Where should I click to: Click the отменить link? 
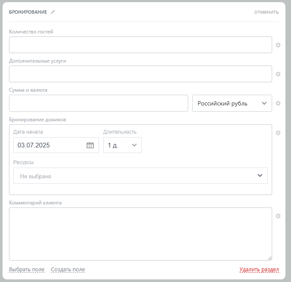(x=266, y=12)
